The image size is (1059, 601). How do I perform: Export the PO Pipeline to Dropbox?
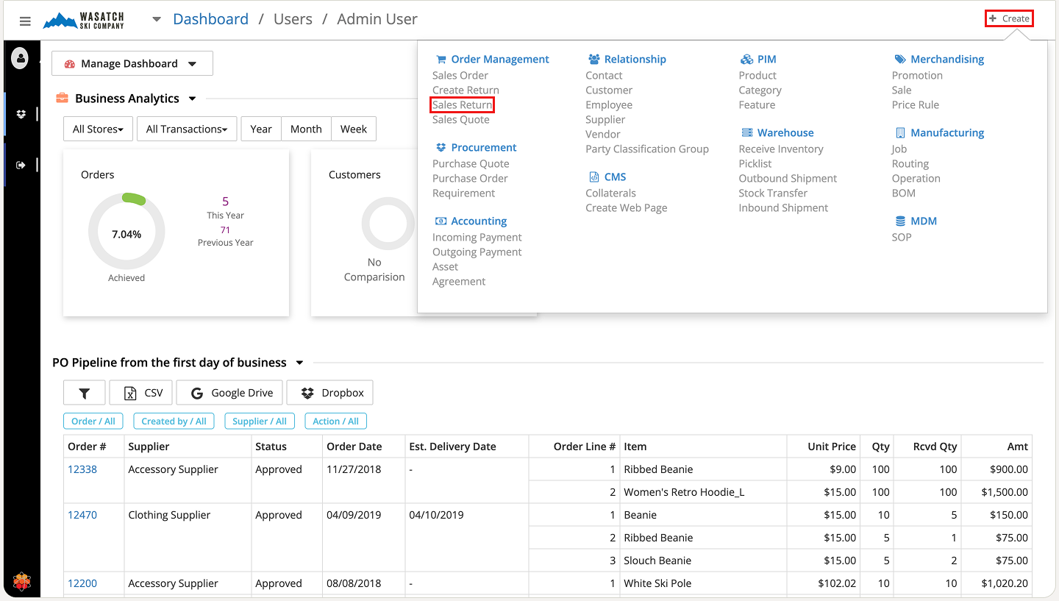point(329,393)
